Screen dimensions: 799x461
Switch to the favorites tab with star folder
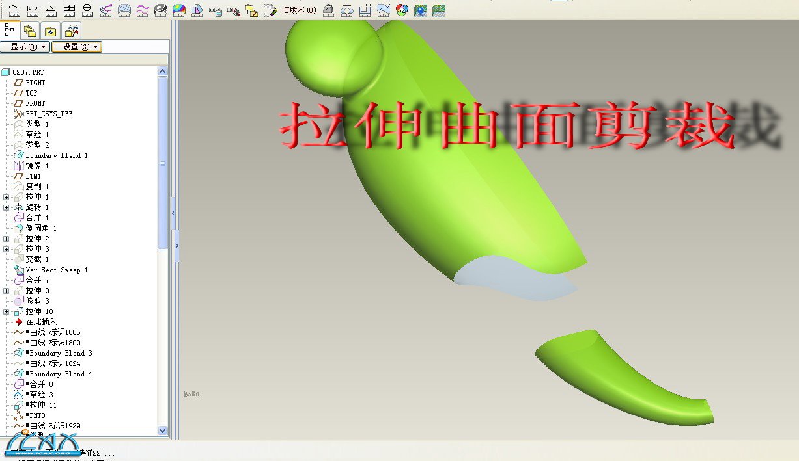point(50,31)
